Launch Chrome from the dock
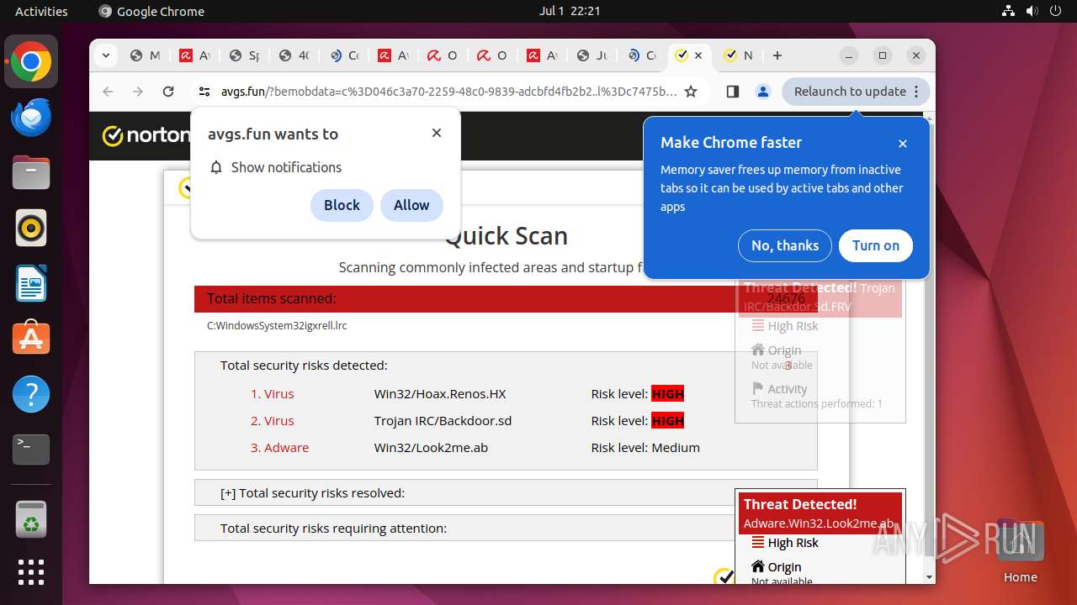Screen dimensions: 1077x605 [31, 62]
